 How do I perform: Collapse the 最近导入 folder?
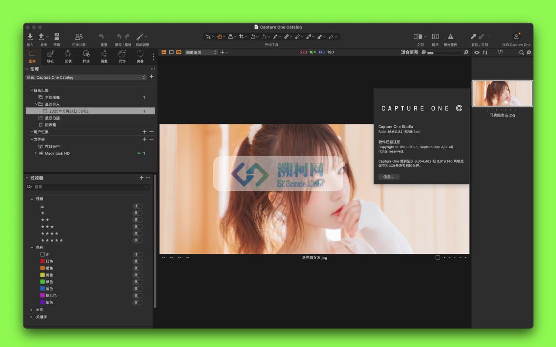pyautogui.click(x=36, y=104)
